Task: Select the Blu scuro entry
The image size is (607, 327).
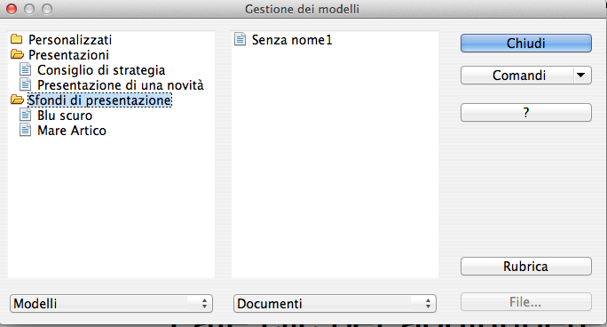Action: pyautogui.click(x=65, y=116)
